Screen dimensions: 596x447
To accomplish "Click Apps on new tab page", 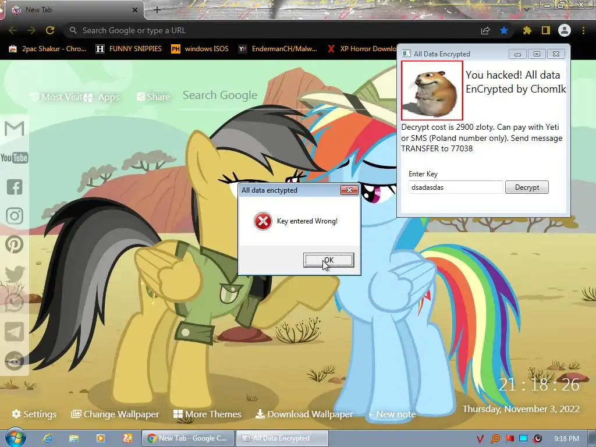I will click(102, 97).
